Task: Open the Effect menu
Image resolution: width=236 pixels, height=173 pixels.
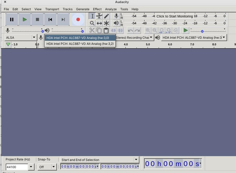Action: click(x=97, y=9)
